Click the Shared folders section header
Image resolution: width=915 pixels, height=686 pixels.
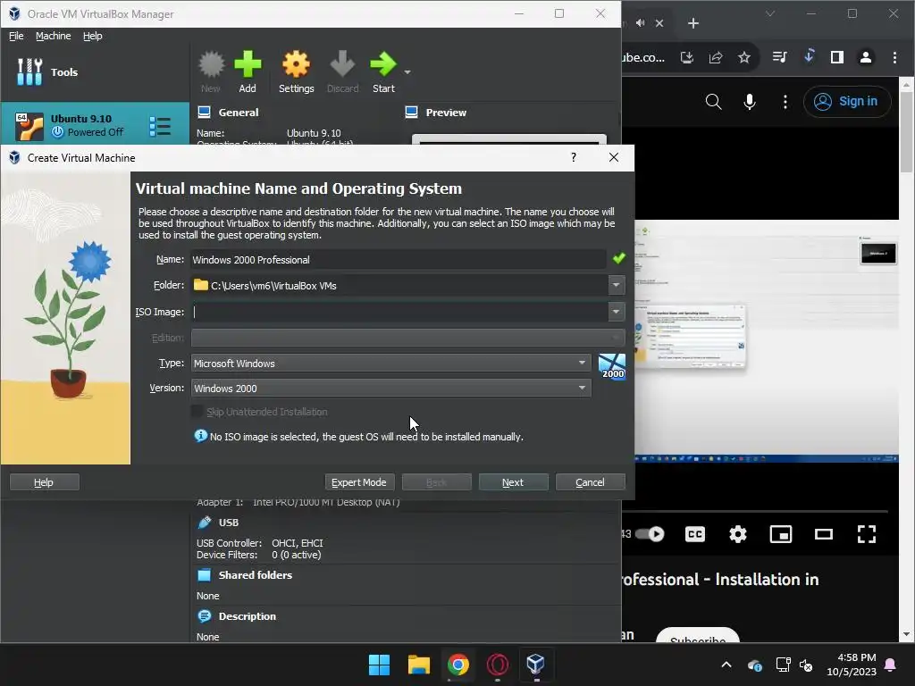[255, 575]
